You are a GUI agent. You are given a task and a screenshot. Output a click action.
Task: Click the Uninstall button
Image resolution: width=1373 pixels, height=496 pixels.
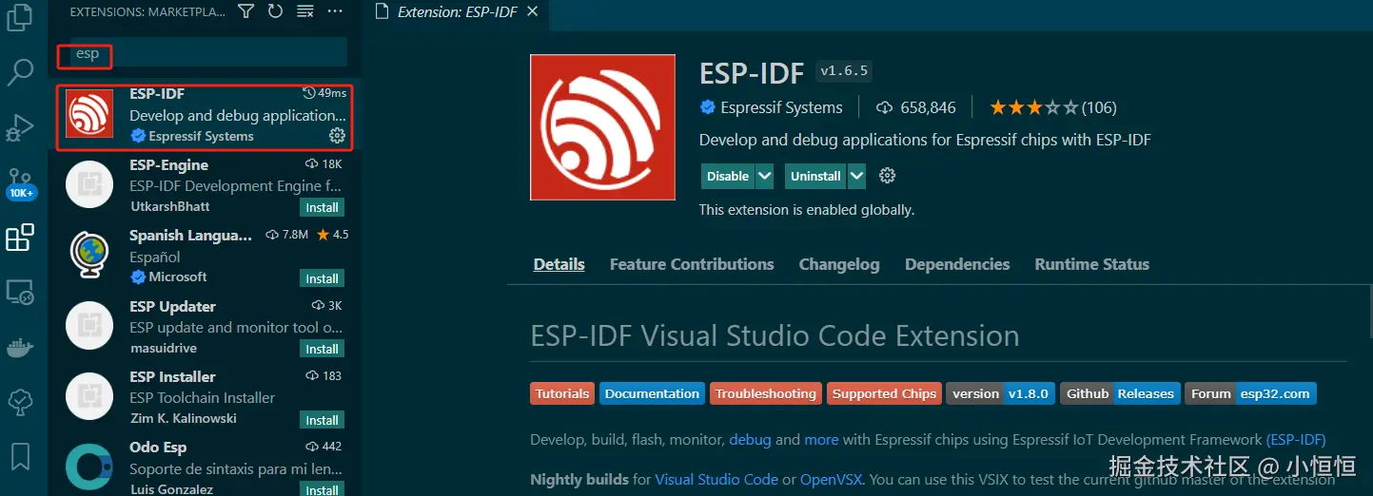coord(815,176)
